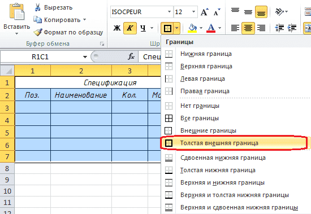Click the Нижняя граница border icon
Viewport: 311px width, 214px height.
169,54
